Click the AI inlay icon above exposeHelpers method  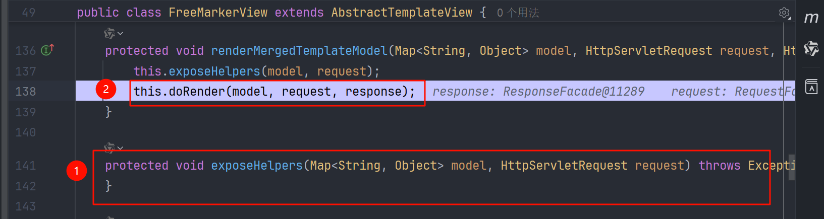tap(109, 148)
